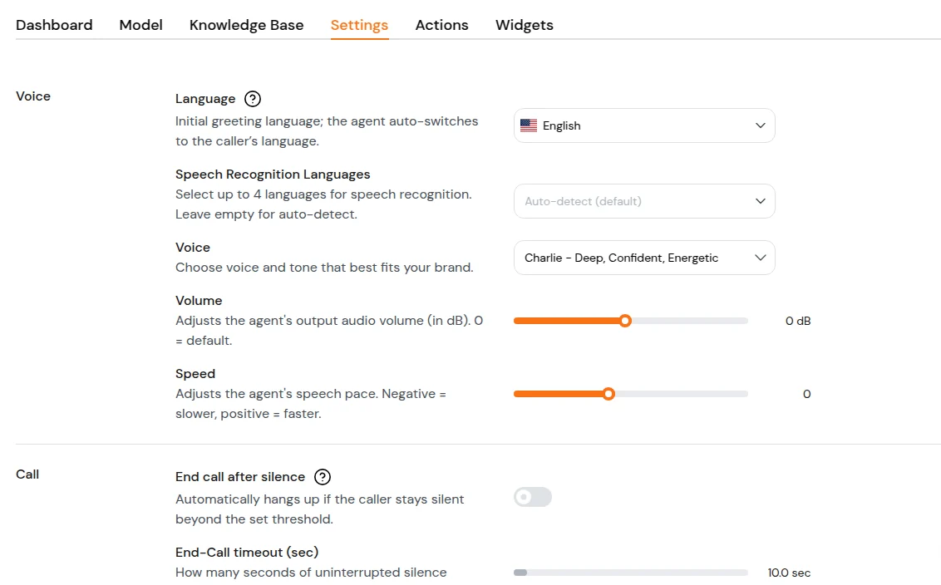941x585 pixels.
Task: Open the Widgets tab
Action: pos(525,25)
